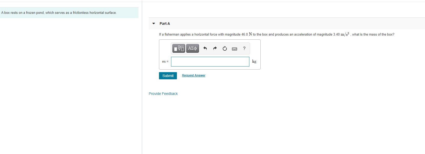Viewport: 425px width, 154px height.
Task: Open help question mark icon
Action: coord(244,48)
